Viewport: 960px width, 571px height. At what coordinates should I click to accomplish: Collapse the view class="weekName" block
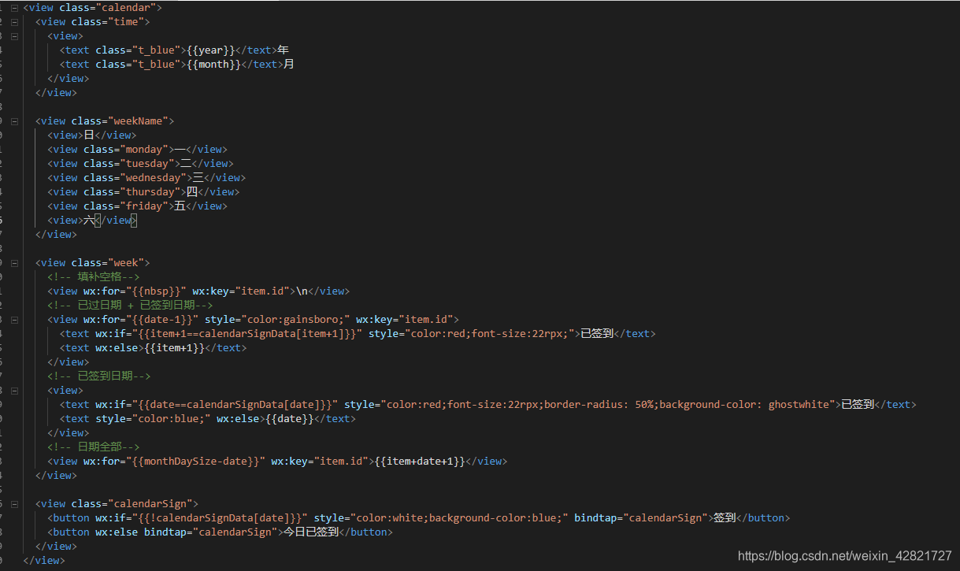[14, 121]
